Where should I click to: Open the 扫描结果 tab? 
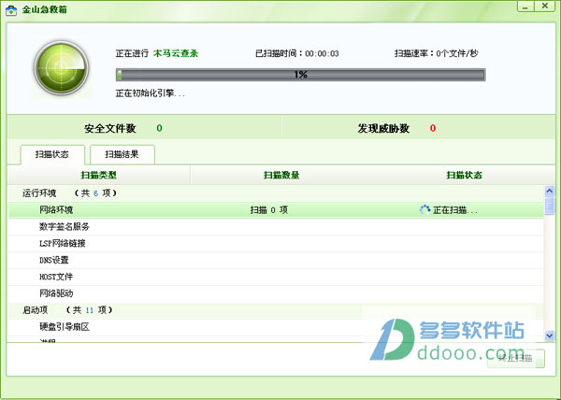(122, 154)
